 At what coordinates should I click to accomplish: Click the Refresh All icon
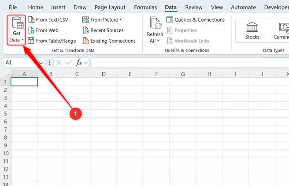[156, 23]
